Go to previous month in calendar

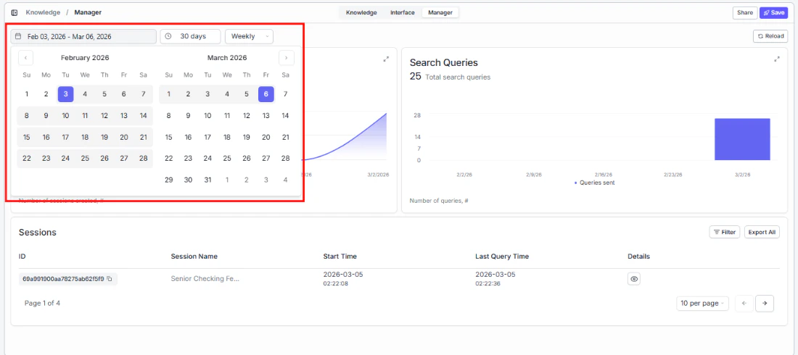coord(26,58)
